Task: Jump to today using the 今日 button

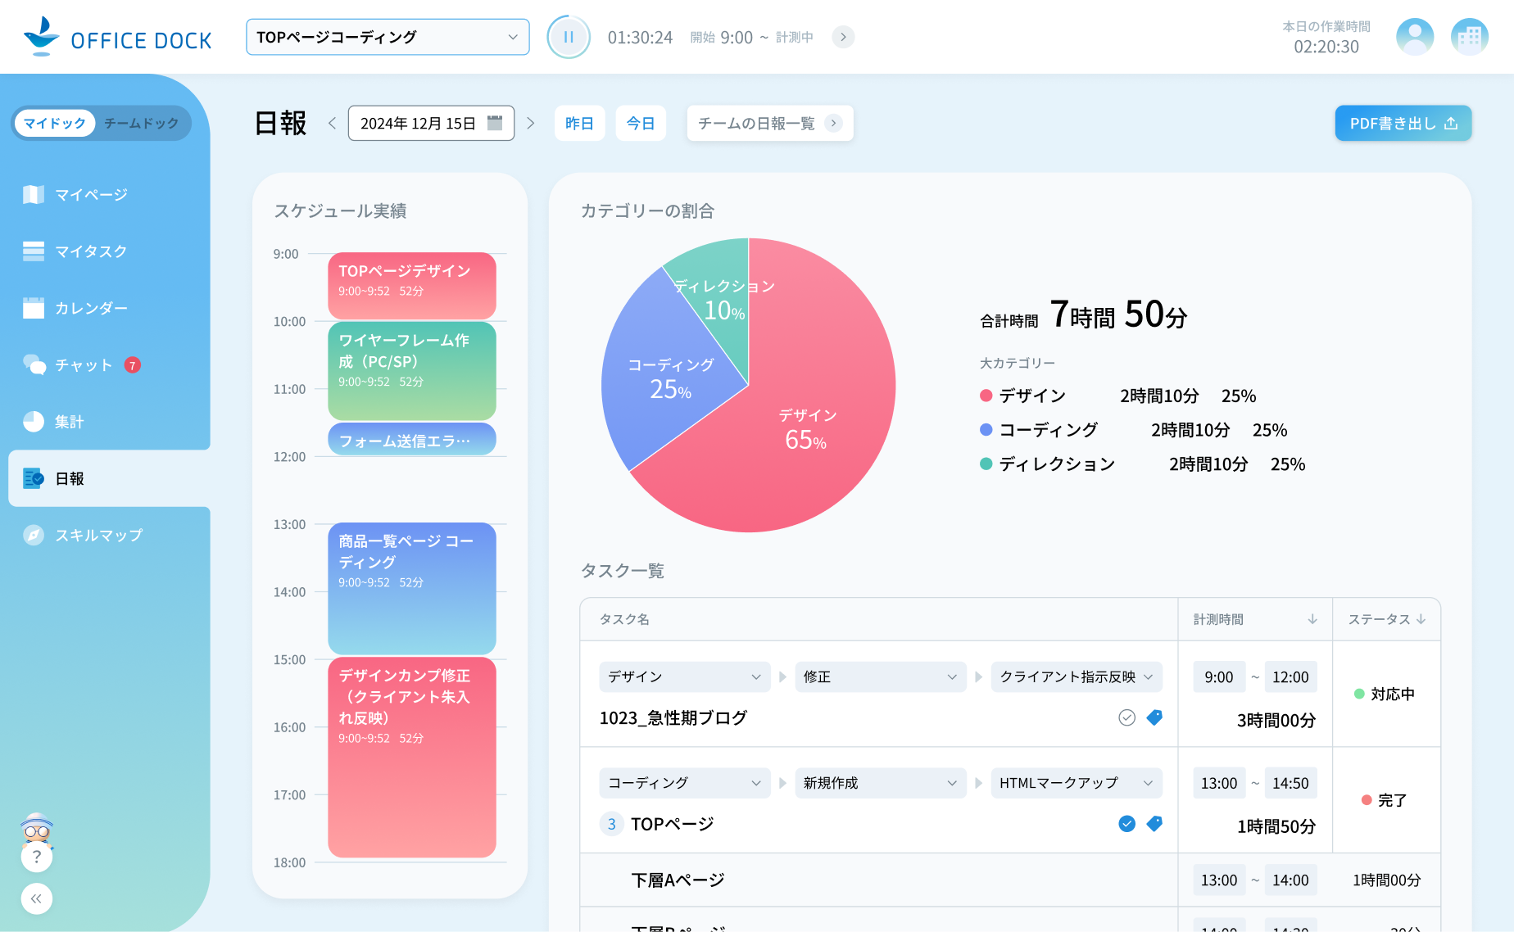Action: tap(641, 123)
